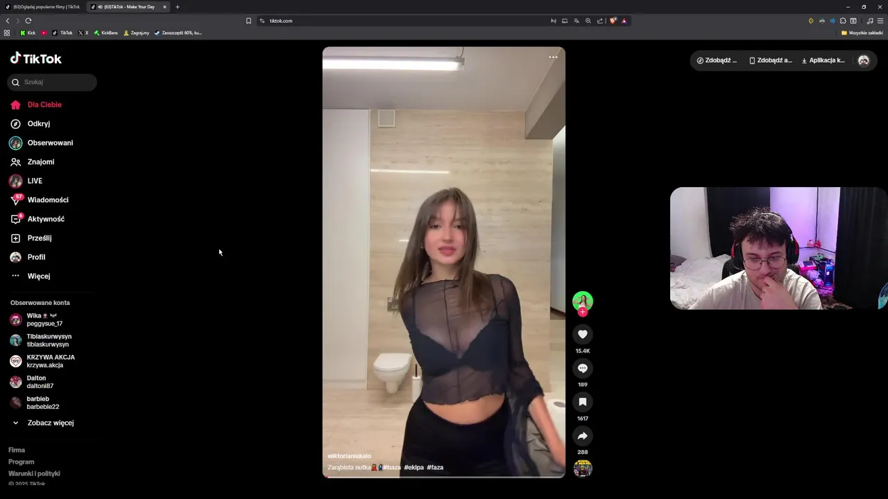Click the share page icon in address bar
Screen dimensions: 888x499
[600, 21]
